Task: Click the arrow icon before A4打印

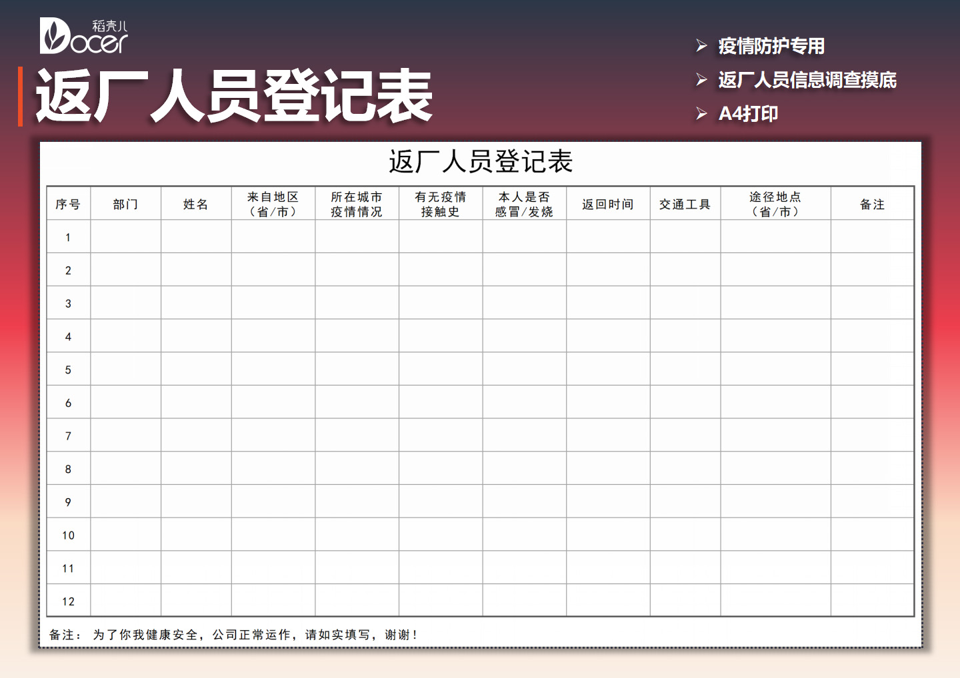Action: 701,113
